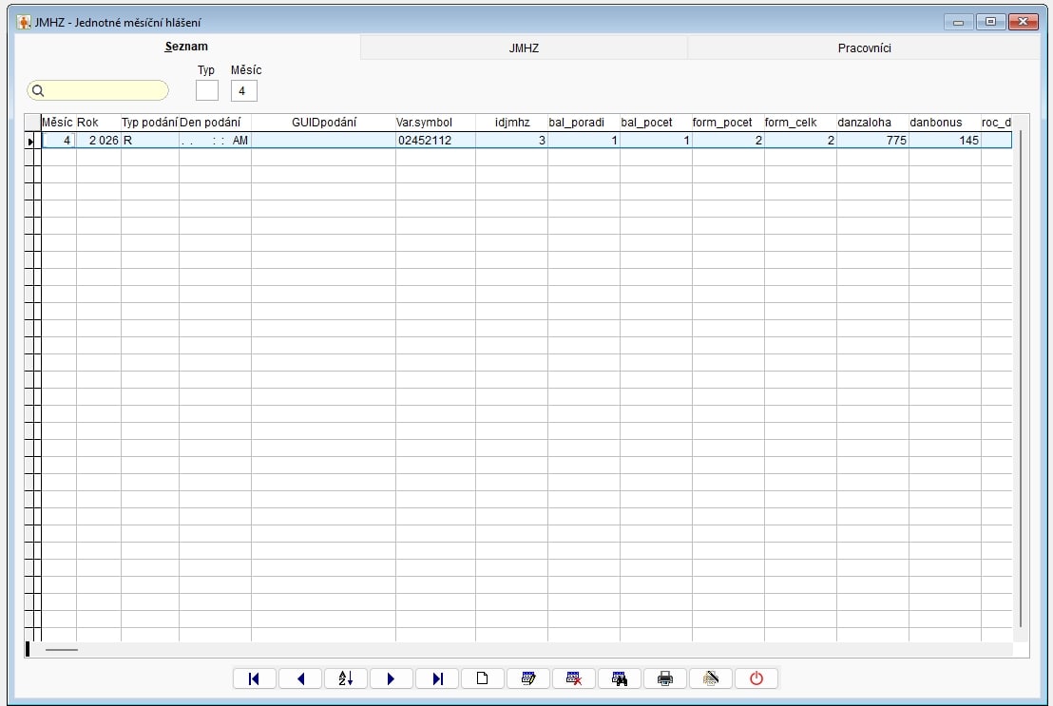Open the Pracovníci tab

click(x=864, y=48)
